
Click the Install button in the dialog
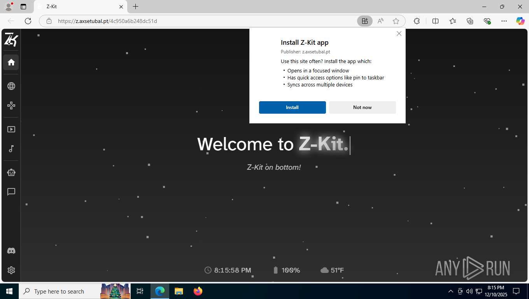[292, 107]
